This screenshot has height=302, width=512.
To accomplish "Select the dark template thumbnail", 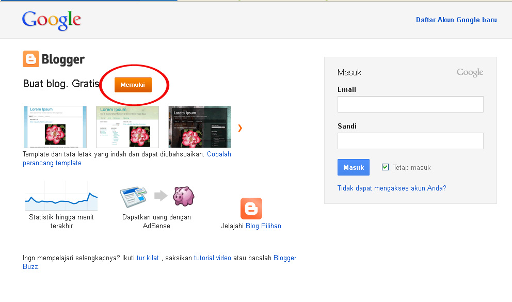I will 200,127.
